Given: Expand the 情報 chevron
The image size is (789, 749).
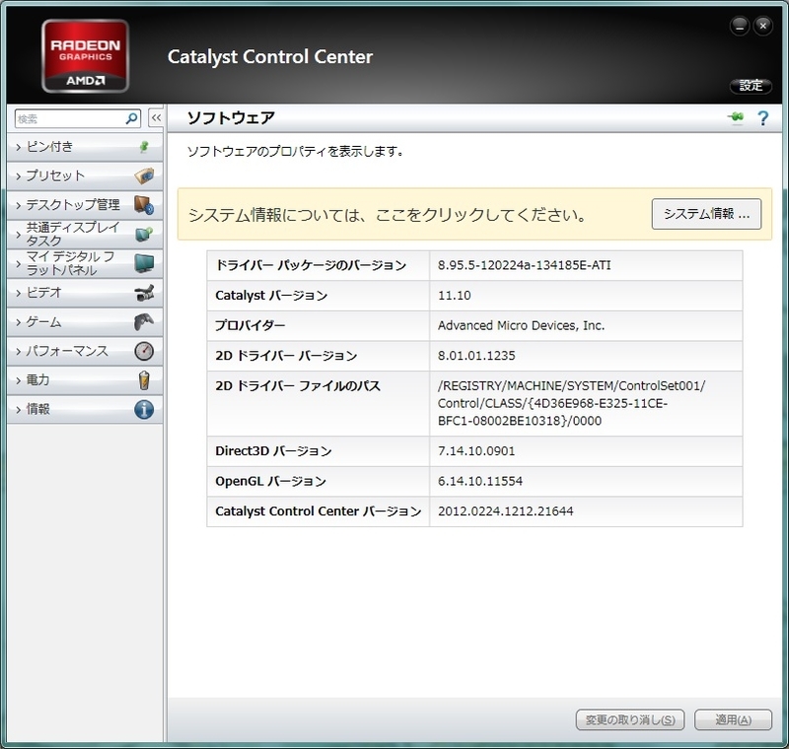Looking at the screenshot, I should [19, 410].
